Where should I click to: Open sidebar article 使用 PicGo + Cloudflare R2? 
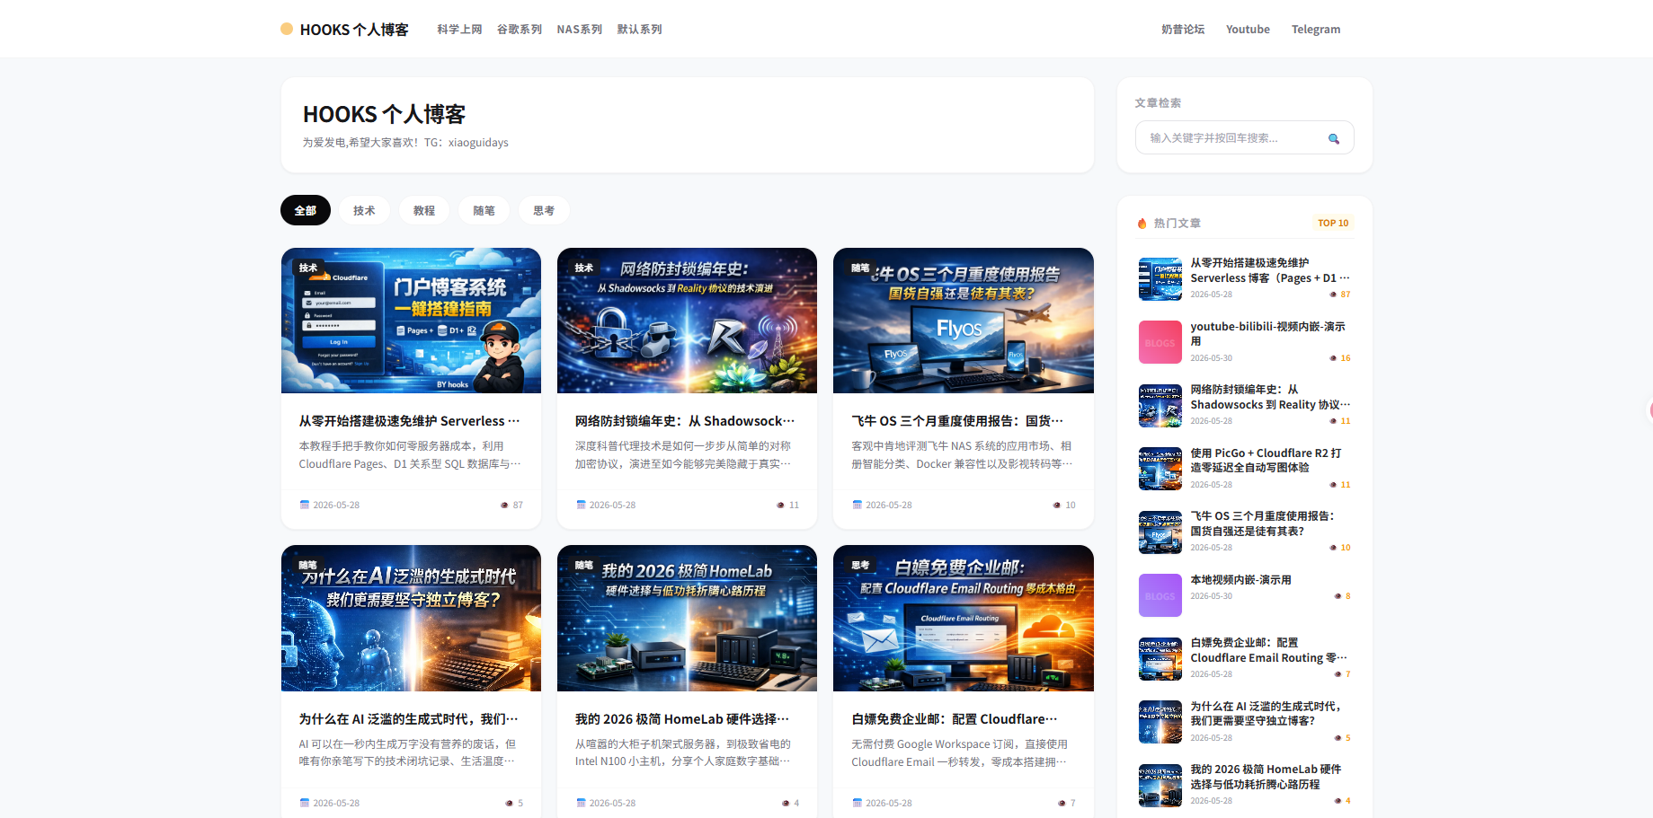1266,461
